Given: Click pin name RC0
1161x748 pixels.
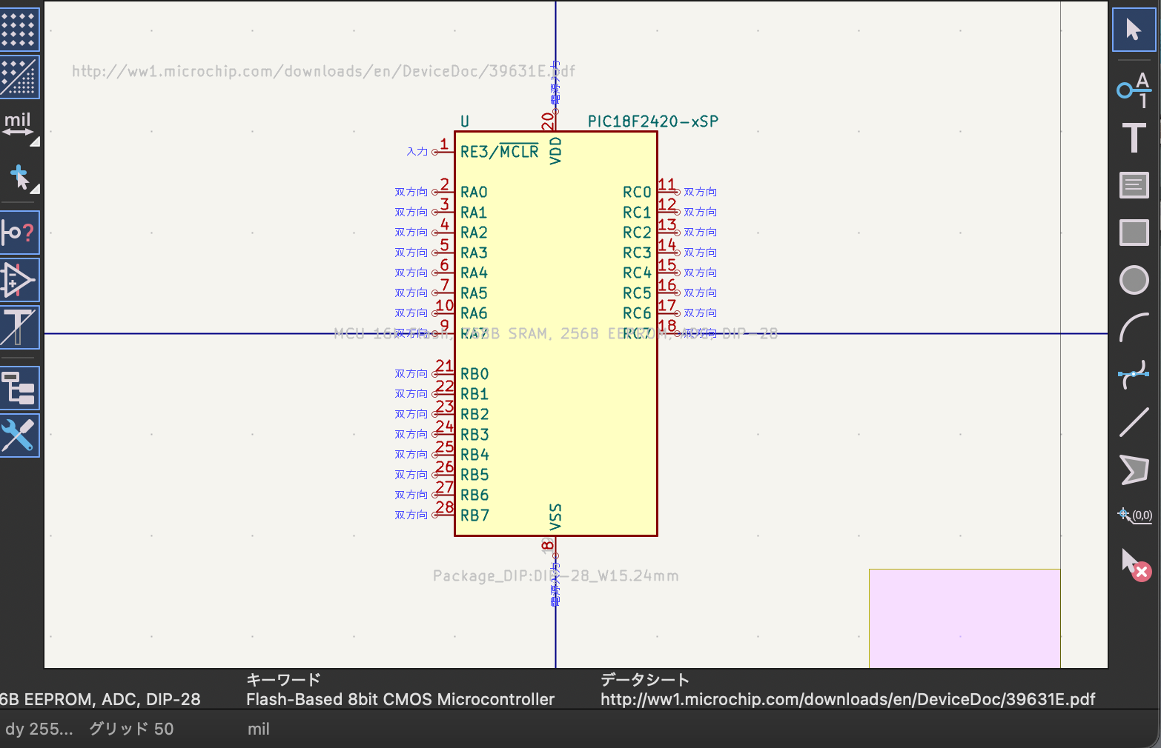Looking at the screenshot, I should pyautogui.click(x=637, y=193).
